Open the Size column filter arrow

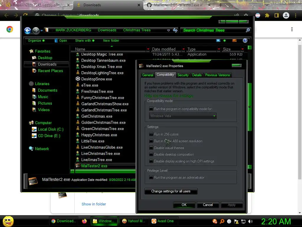click(242, 49)
